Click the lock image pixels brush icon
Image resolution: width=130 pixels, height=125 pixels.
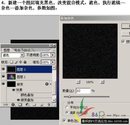[x=16, y=62]
